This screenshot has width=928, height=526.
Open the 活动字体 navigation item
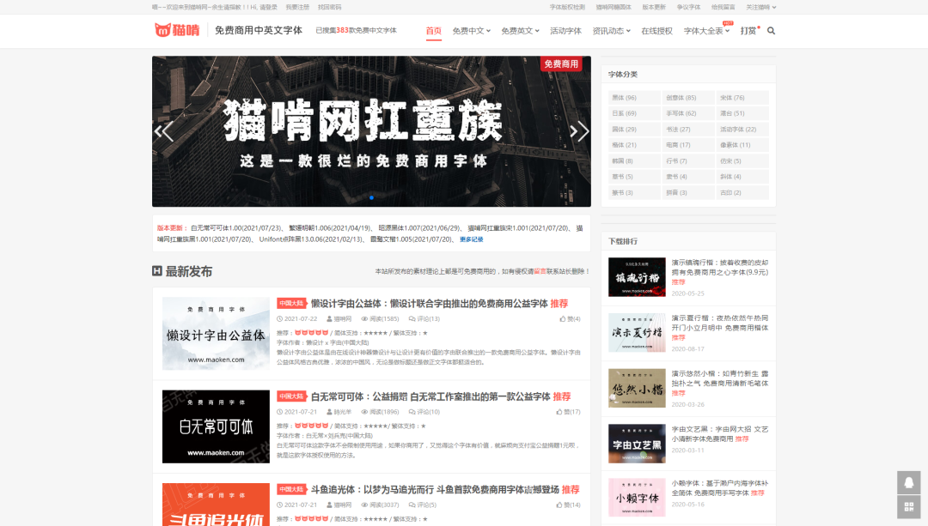(565, 31)
